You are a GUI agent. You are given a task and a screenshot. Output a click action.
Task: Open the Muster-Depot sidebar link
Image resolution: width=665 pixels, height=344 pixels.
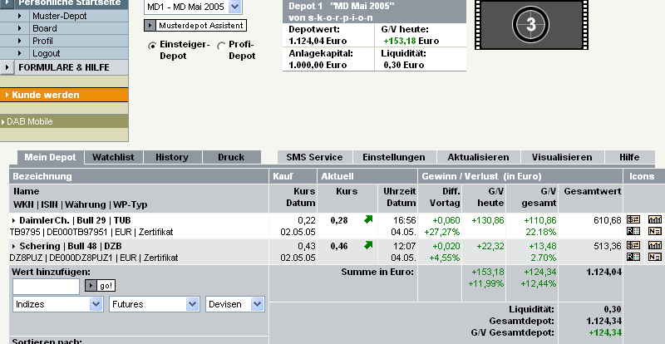[x=60, y=16]
